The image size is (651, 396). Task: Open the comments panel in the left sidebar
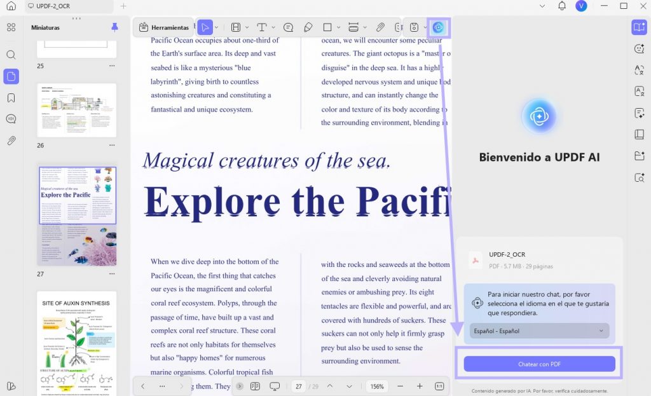click(11, 119)
